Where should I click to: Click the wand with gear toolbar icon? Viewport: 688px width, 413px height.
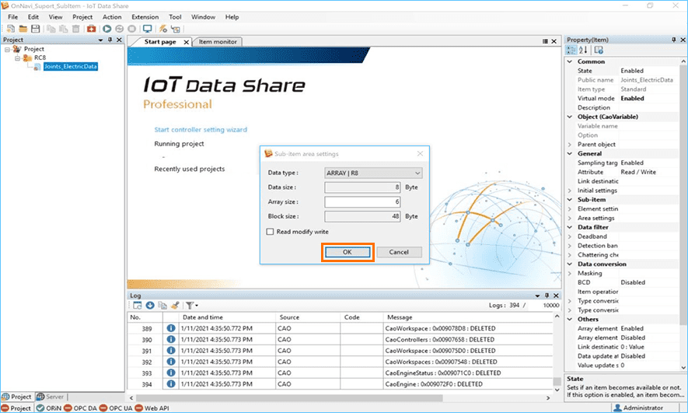tap(162, 29)
